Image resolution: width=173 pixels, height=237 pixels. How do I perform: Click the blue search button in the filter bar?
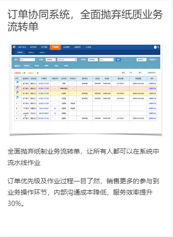point(118,60)
